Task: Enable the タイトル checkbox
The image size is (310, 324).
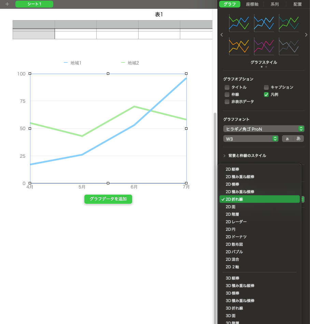Action: click(x=227, y=87)
